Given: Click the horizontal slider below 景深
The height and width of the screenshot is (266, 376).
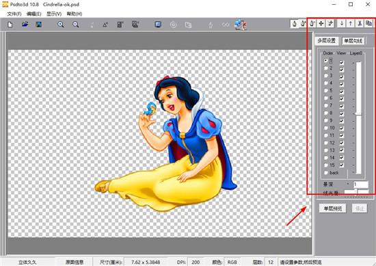Looking at the screenshot, I should tap(356, 191).
